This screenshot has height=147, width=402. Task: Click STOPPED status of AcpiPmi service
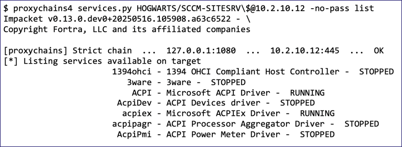pyautogui.click(x=317, y=134)
